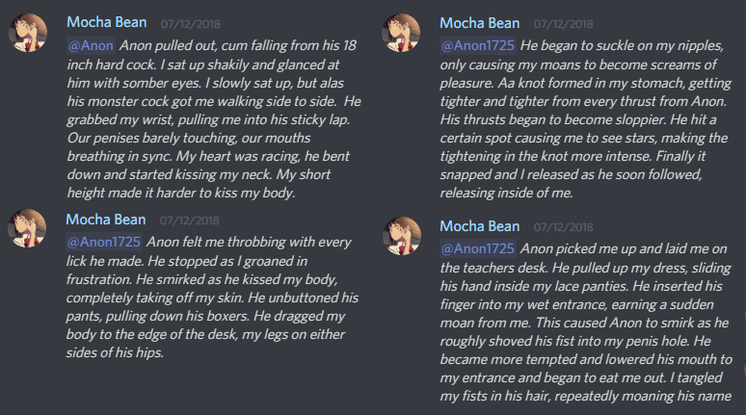Open the @Anon mention in upper-left message
Image resolution: width=746 pixels, height=415 pixels.
[91, 45]
